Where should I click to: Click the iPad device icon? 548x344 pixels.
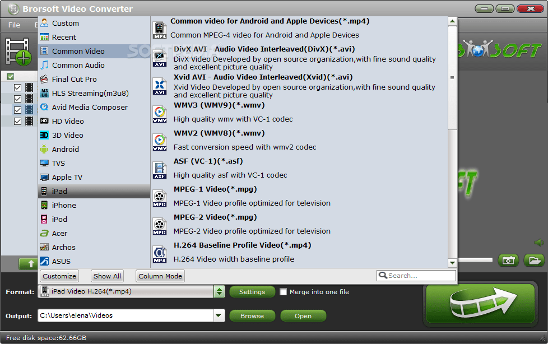[x=44, y=191]
